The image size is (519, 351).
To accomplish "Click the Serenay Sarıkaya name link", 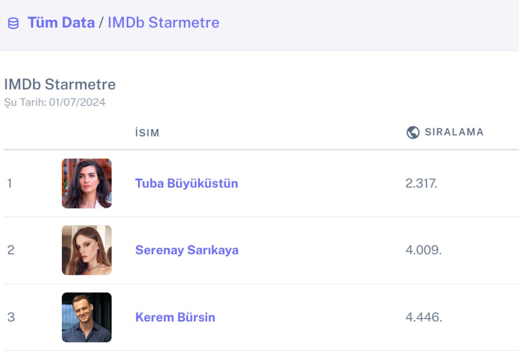I will 187,250.
